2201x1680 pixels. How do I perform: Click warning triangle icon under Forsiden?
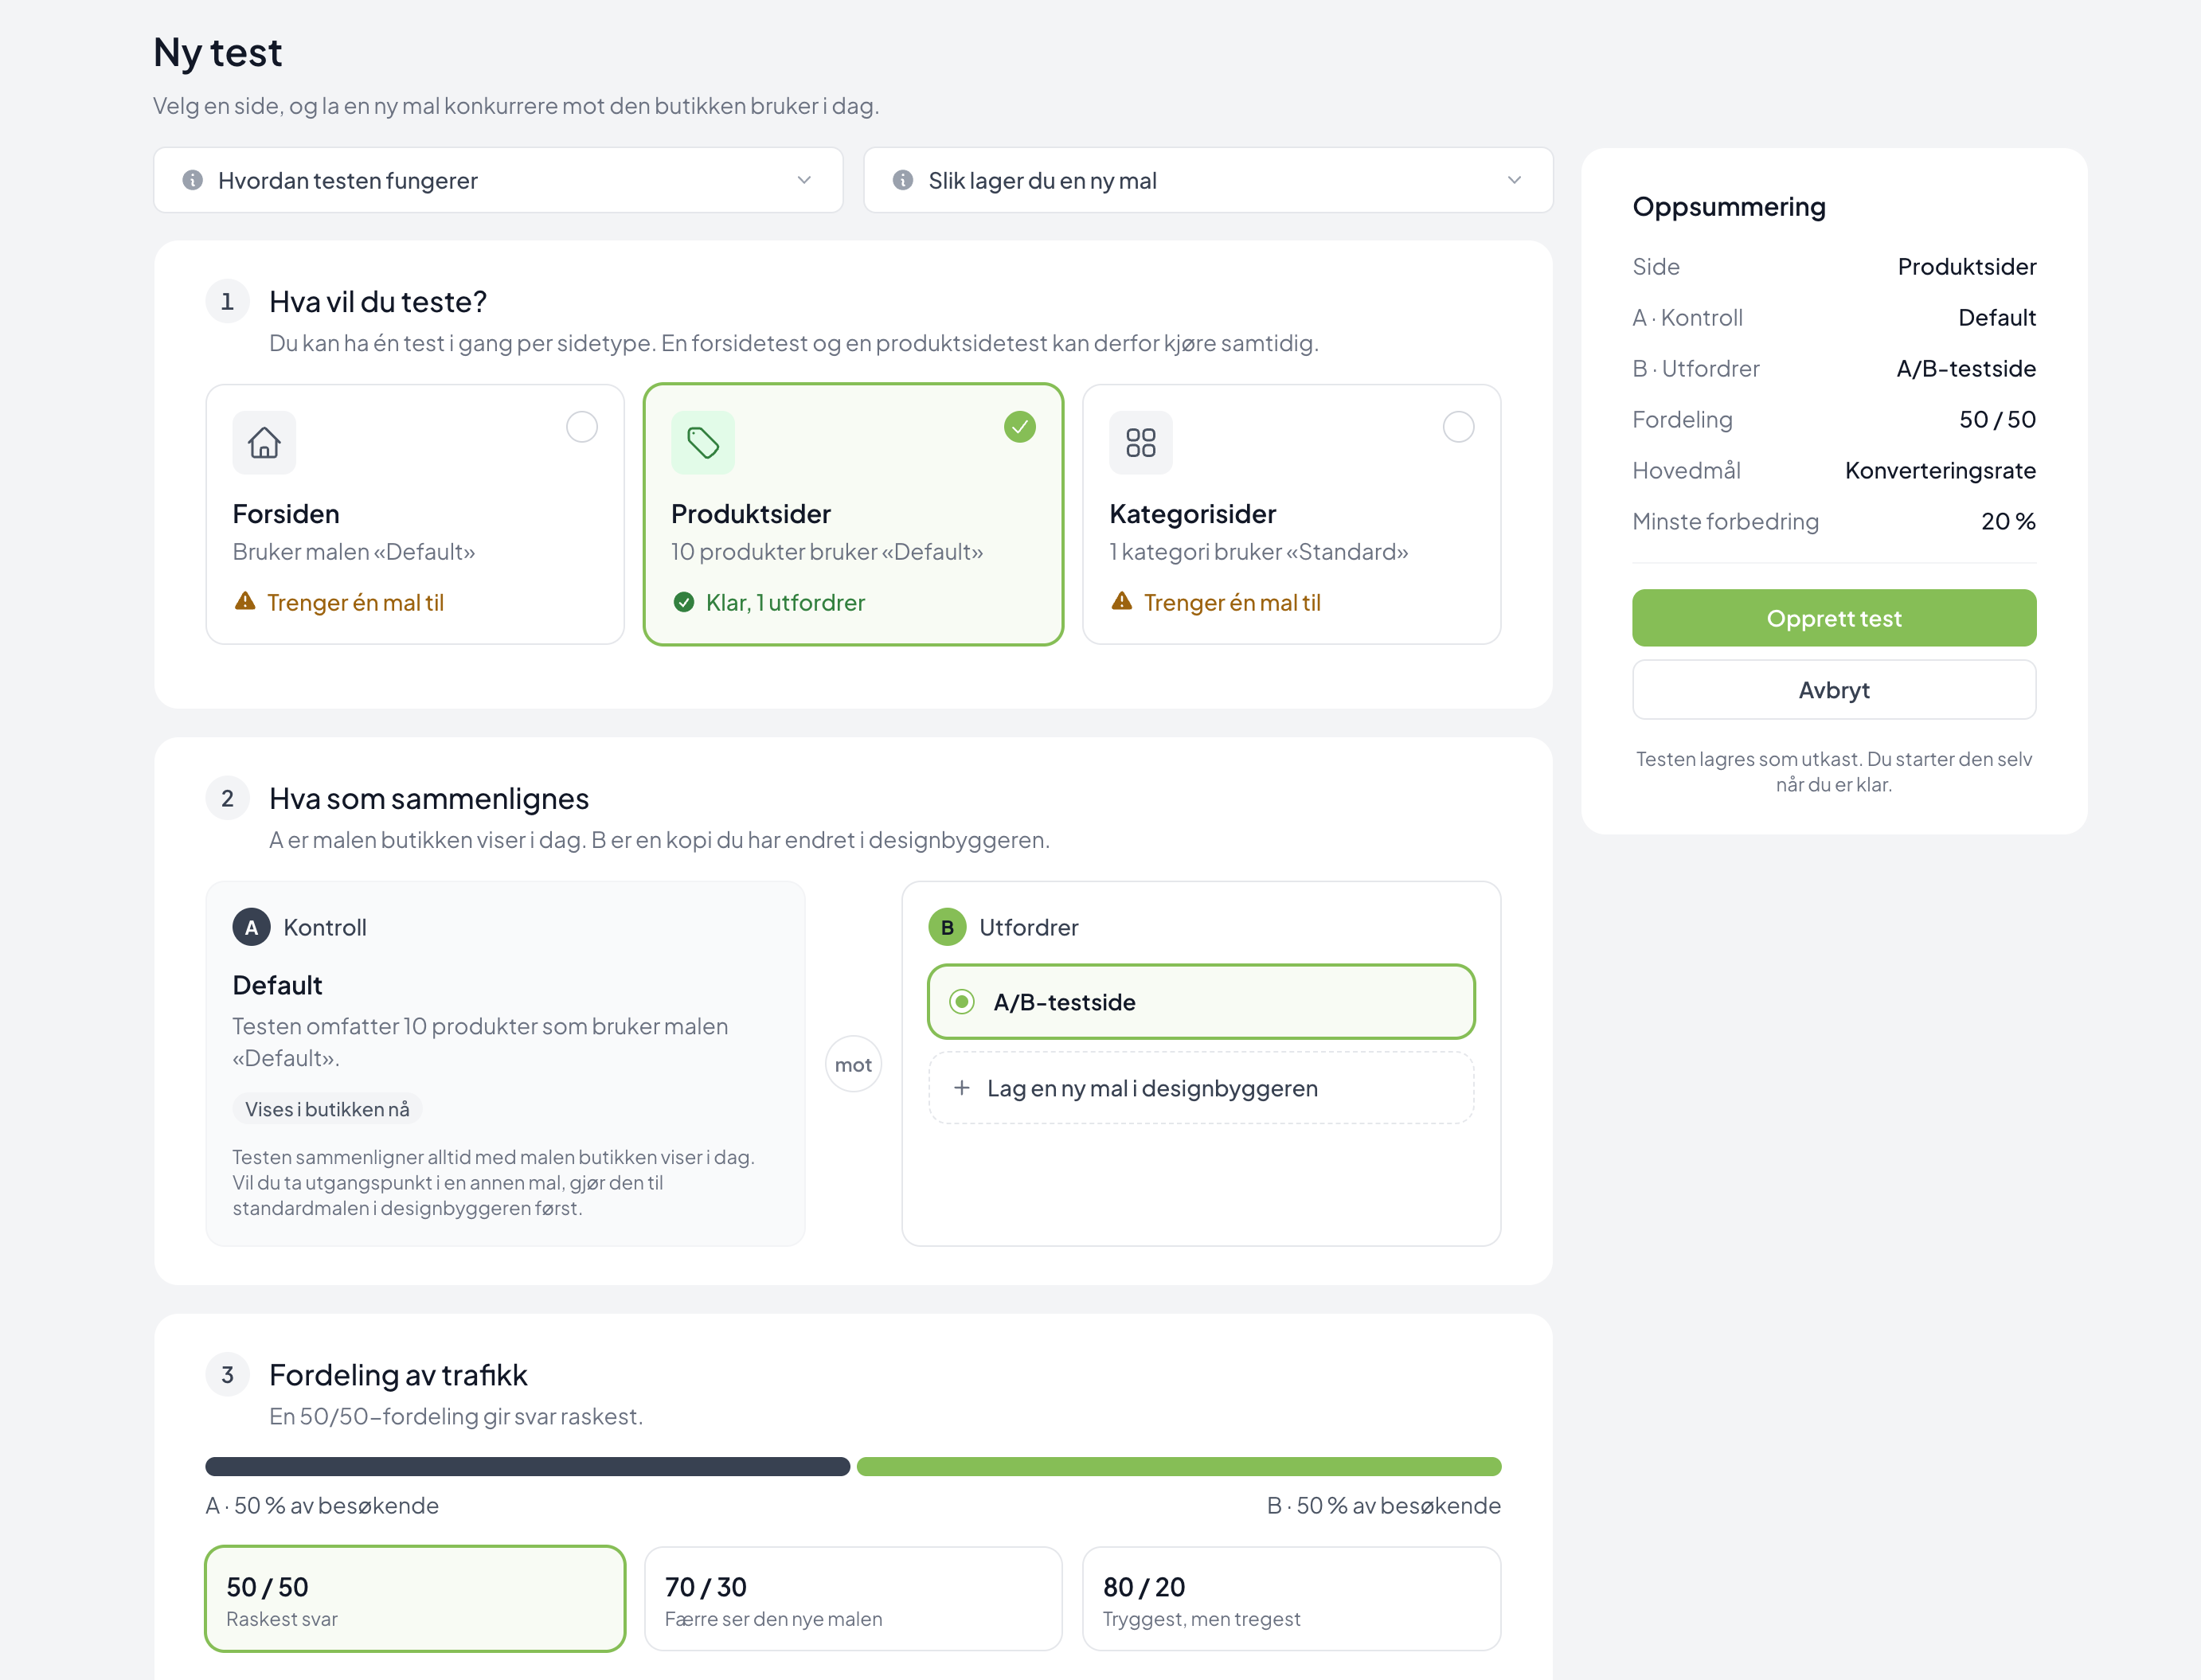[x=245, y=601]
